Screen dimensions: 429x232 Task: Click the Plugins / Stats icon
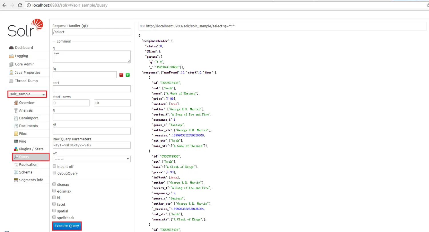point(16,149)
